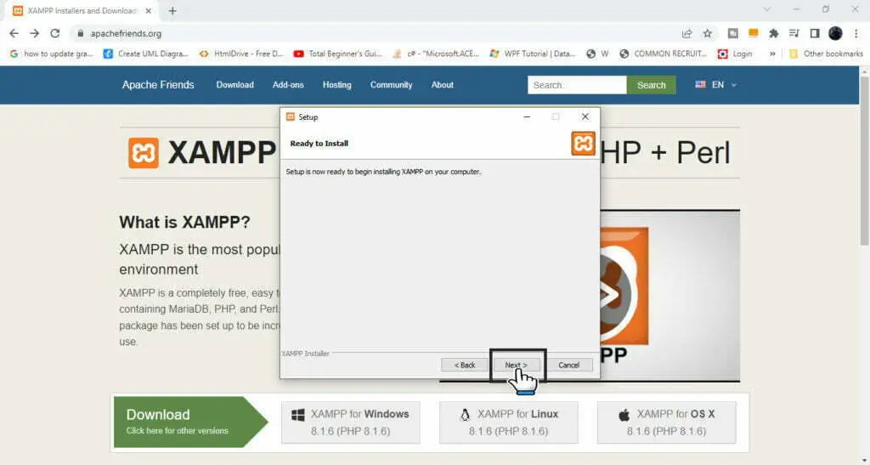Close the Setup dialog with X
This screenshot has width=870, height=465.
pyautogui.click(x=585, y=116)
